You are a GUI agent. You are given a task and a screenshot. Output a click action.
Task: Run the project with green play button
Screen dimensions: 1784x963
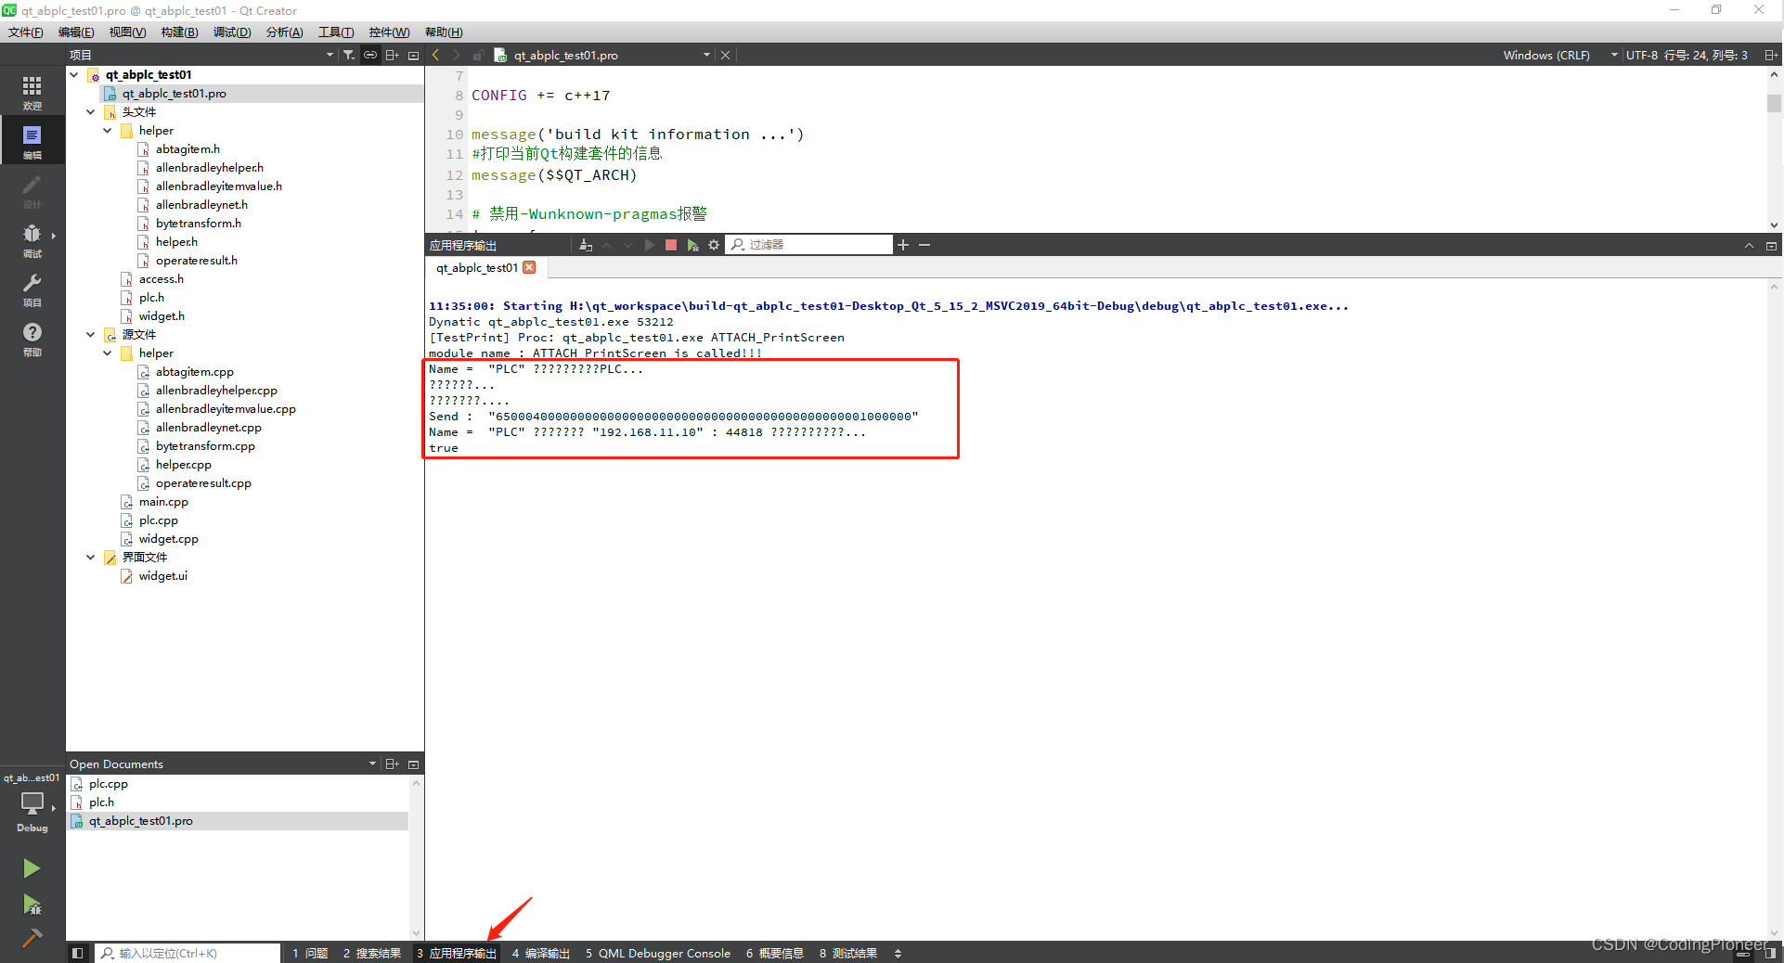(x=32, y=868)
